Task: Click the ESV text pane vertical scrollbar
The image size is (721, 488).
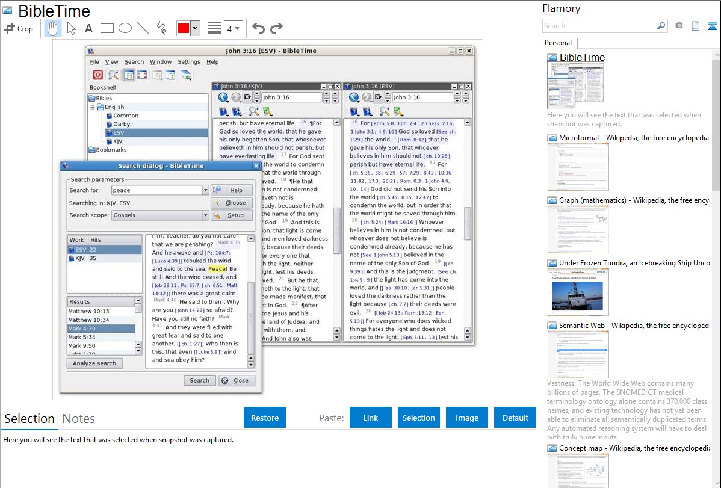Action: (x=467, y=229)
